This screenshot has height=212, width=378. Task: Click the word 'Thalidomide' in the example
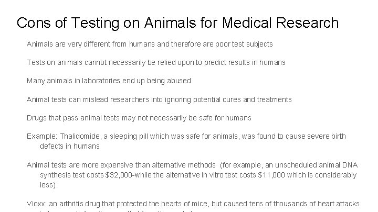[80, 136]
